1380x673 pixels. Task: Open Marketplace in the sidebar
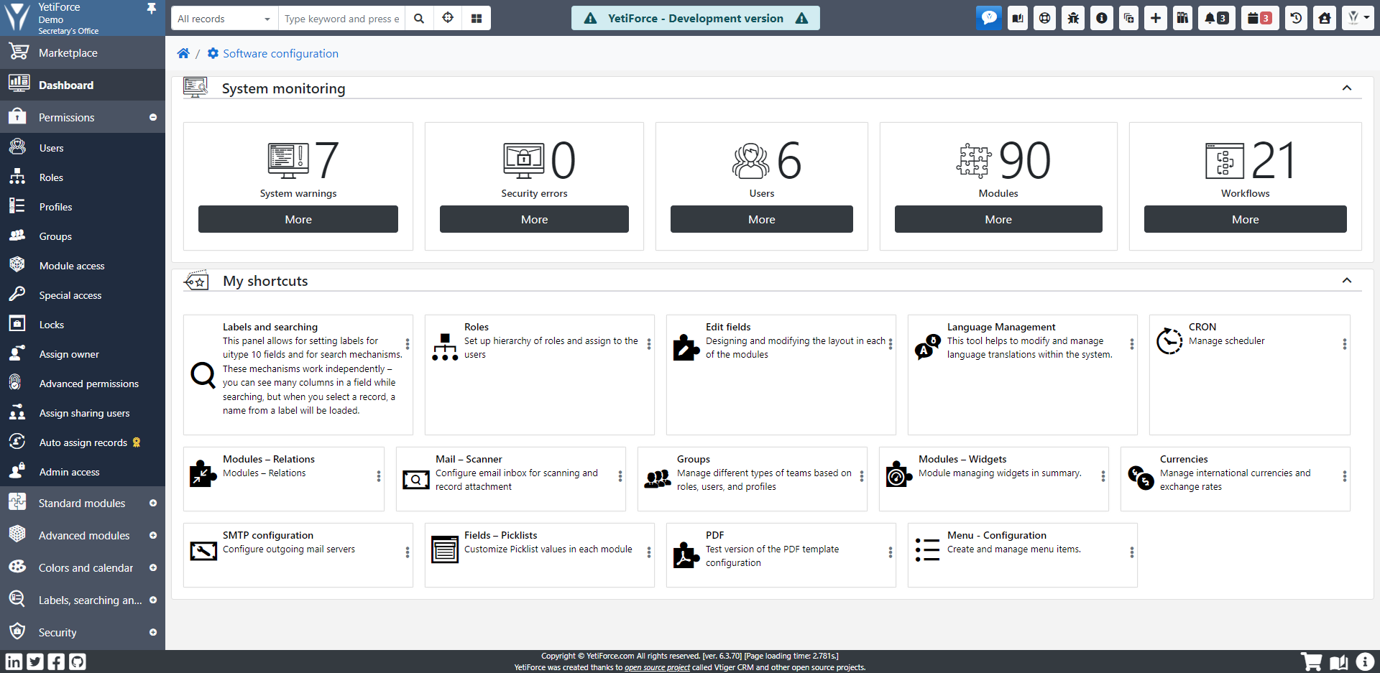(83, 52)
